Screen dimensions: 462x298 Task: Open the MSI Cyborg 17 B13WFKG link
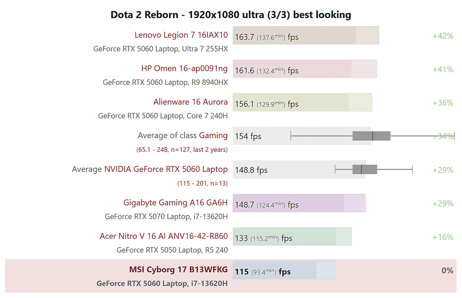pos(178,269)
